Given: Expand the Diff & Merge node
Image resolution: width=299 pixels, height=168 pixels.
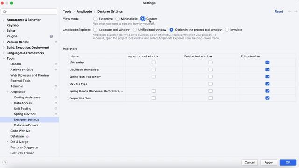Looking at the screenshot, I should click(7, 142).
